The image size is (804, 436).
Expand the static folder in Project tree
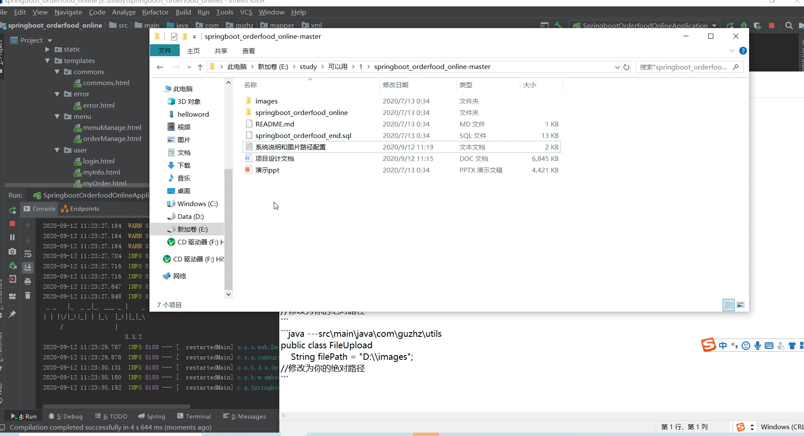coord(47,49)
